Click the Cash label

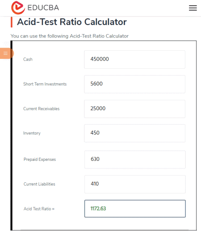point(28,59)
